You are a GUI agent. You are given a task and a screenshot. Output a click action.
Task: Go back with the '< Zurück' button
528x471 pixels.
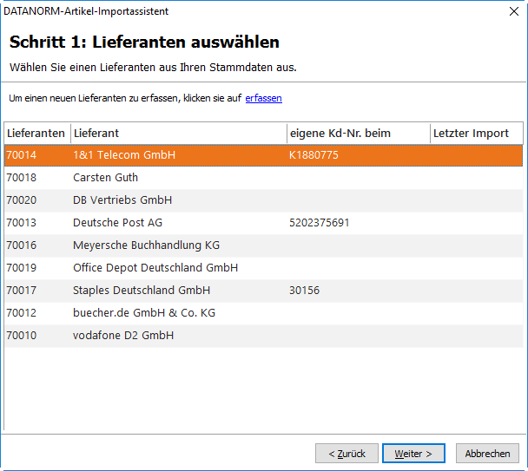tap(346, 453)
